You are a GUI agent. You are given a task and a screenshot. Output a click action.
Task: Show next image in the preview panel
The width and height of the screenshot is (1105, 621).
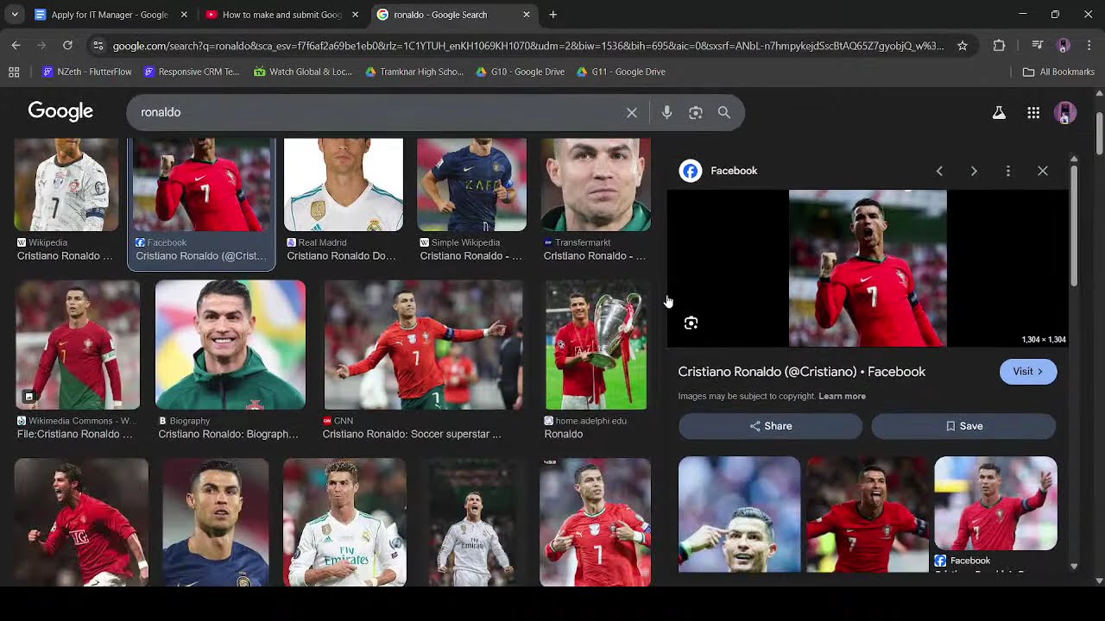click(x=974, y=171)
